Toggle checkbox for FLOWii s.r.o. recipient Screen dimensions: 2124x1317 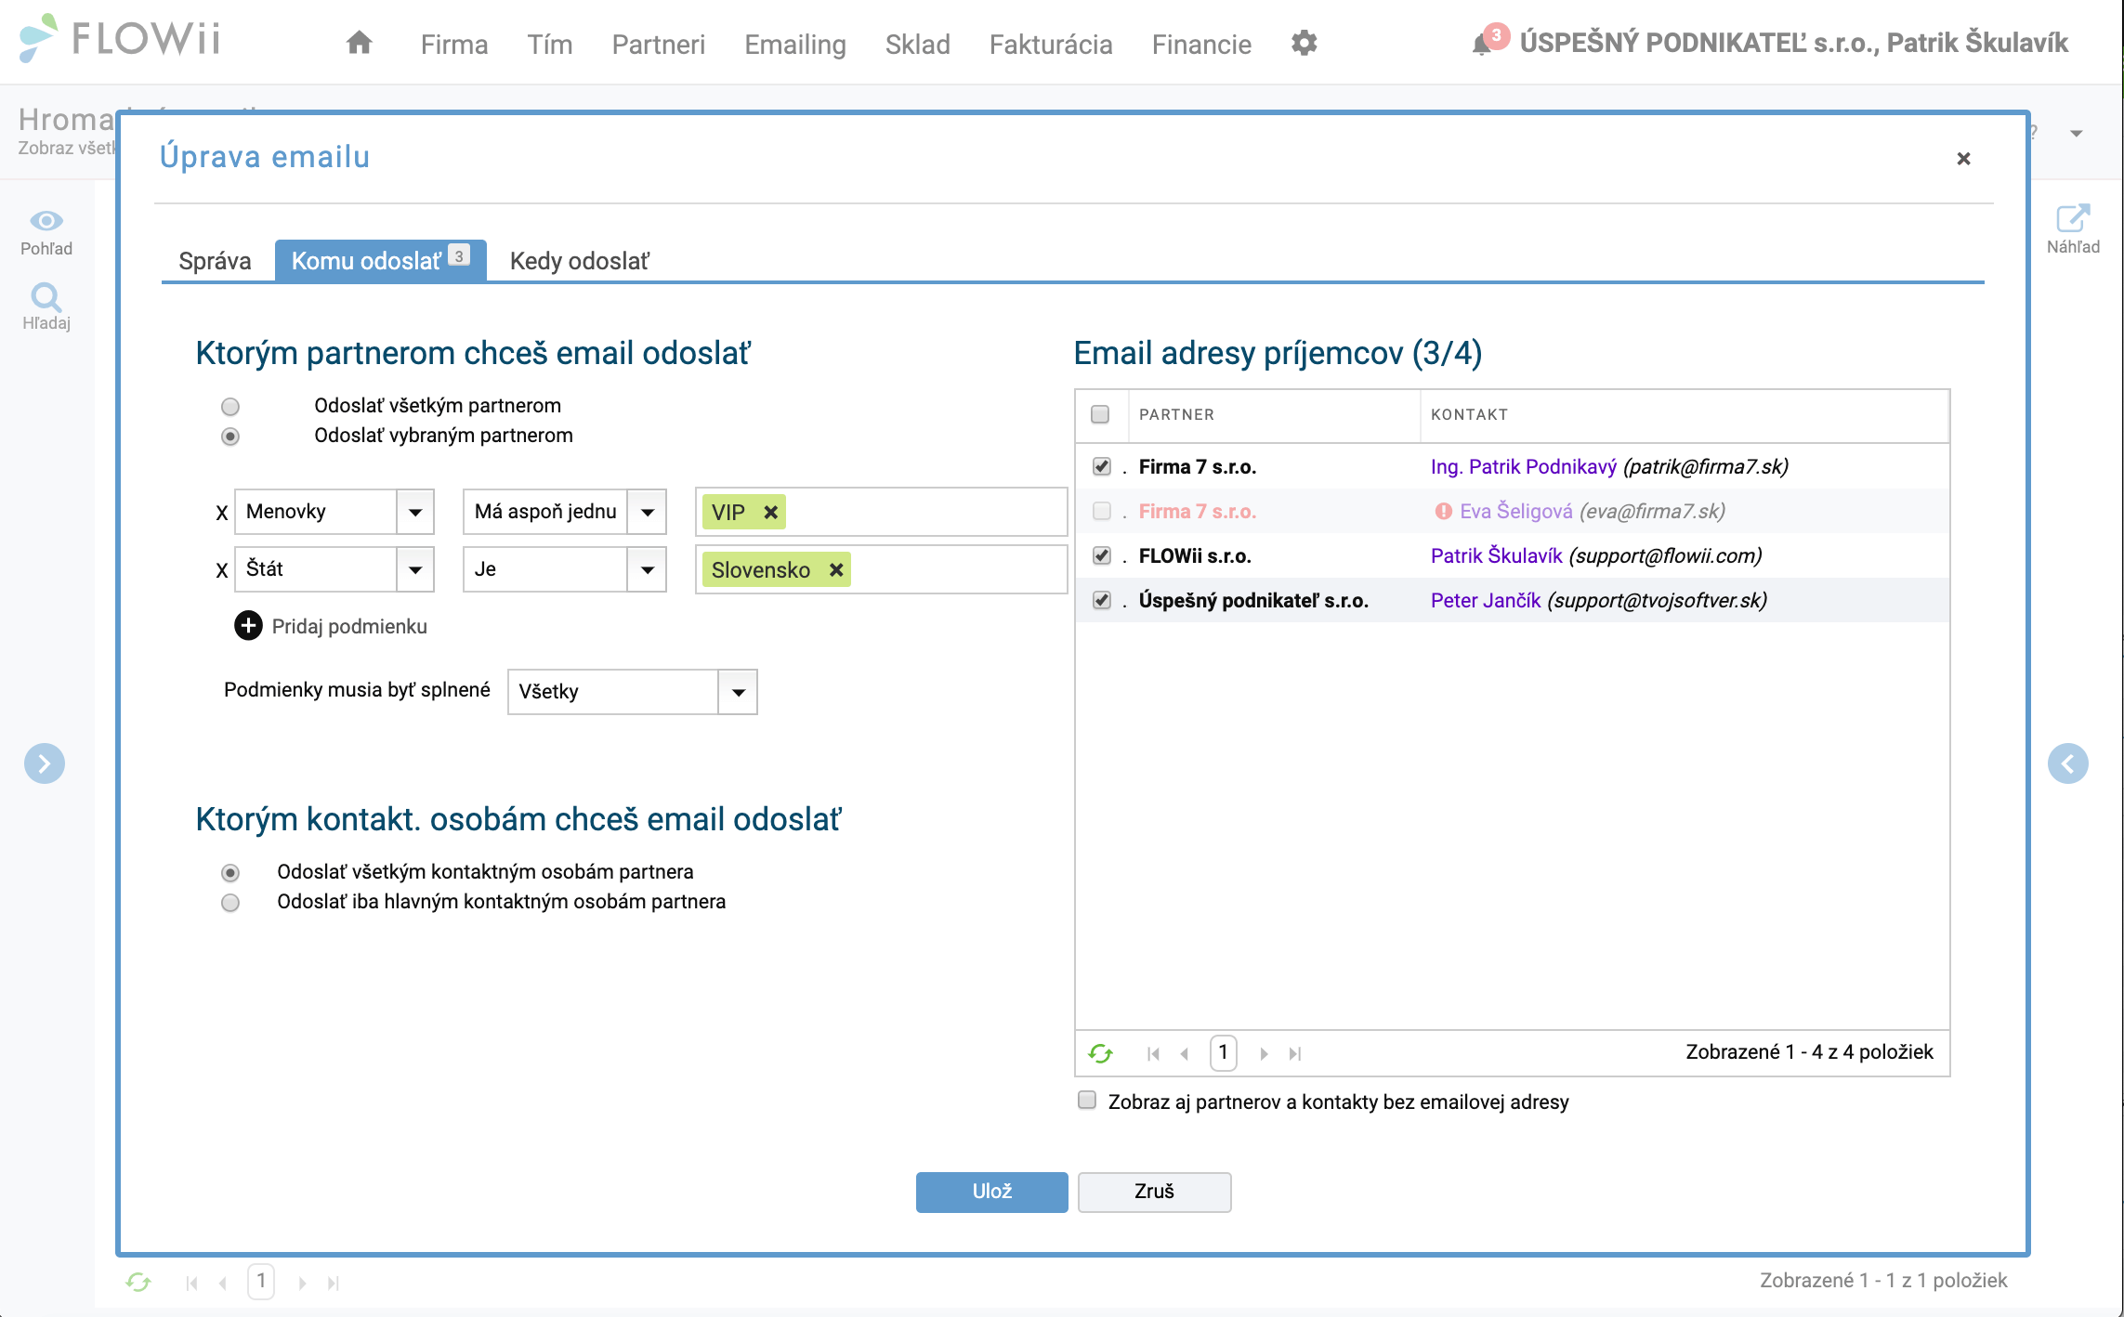click(1101, 555)
